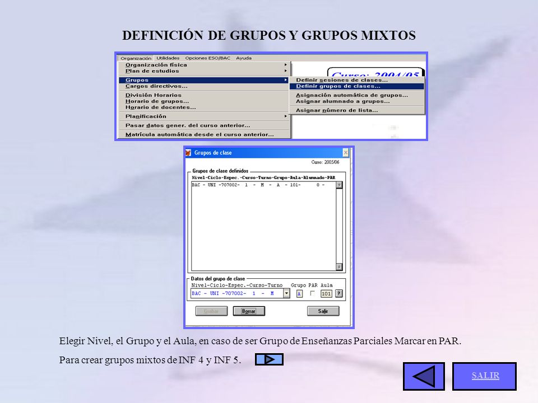Viewport: 538px width, 403px height.
Task: Expand Plan de estudios submenu
Action: point(205,71)
